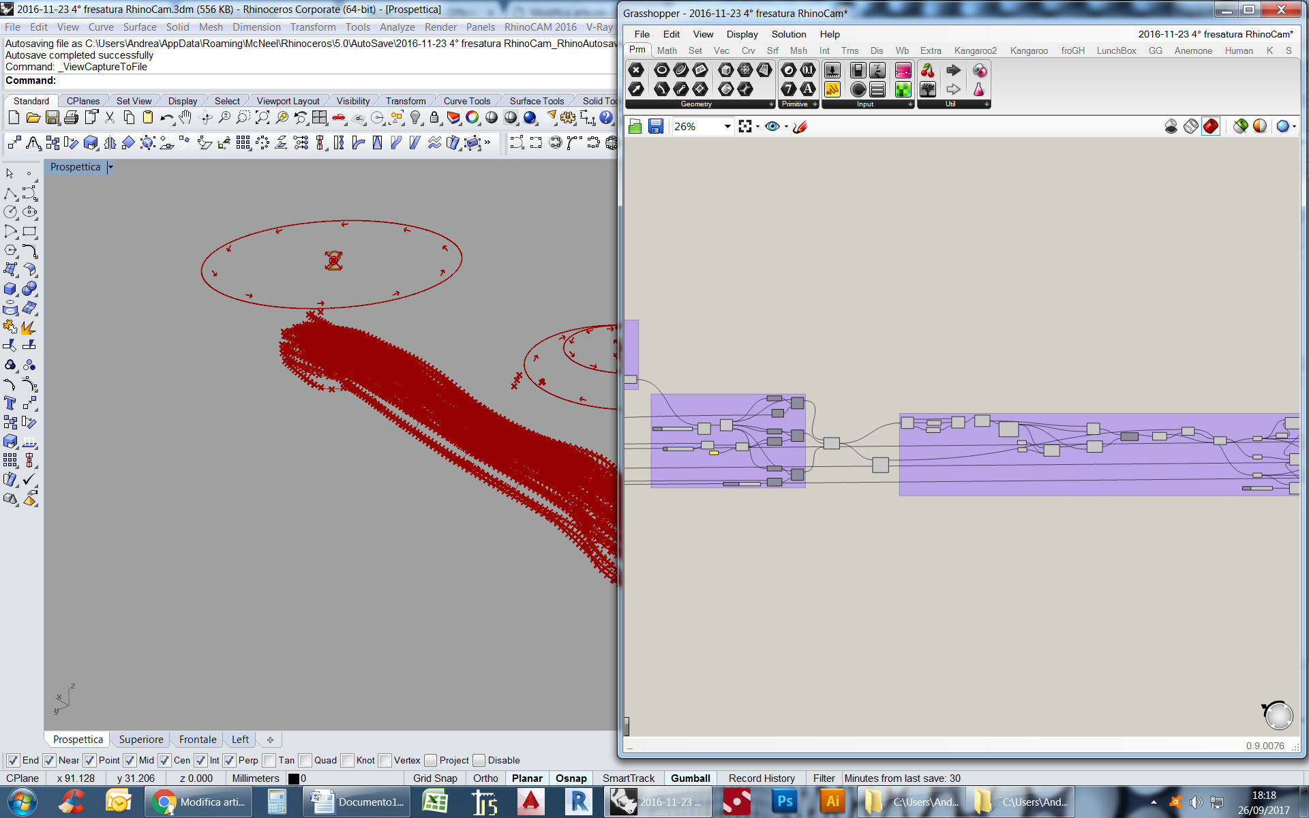Enable Tan osnap checkbox
Screen dimensions: 1309x818
269,760
